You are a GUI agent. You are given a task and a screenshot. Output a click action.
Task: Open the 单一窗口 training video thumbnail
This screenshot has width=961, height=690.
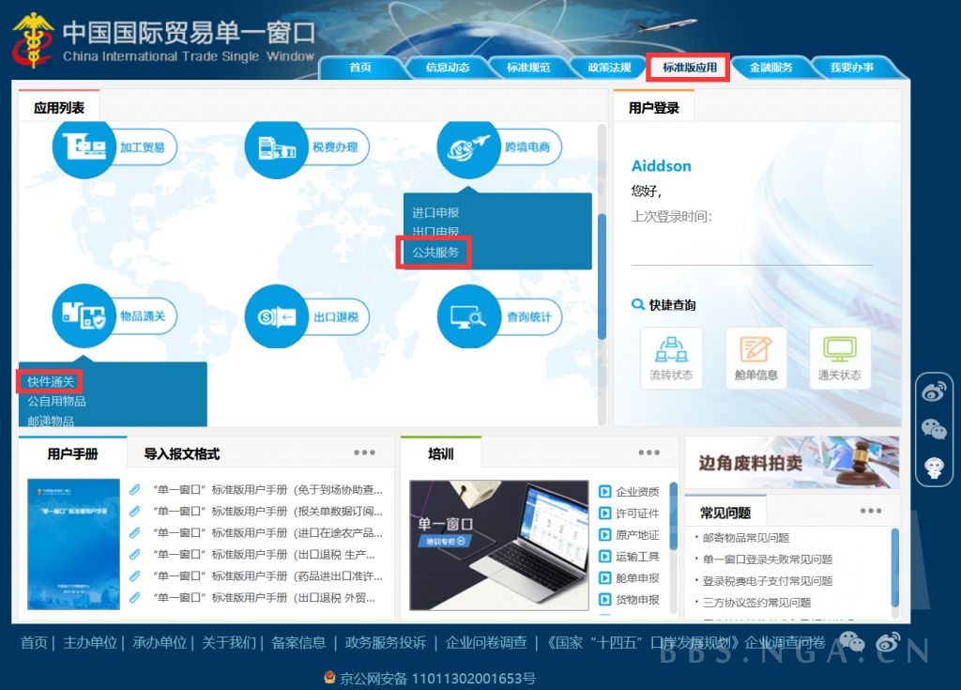[499, 545]
